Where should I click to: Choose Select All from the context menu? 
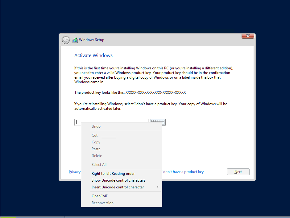122,165
